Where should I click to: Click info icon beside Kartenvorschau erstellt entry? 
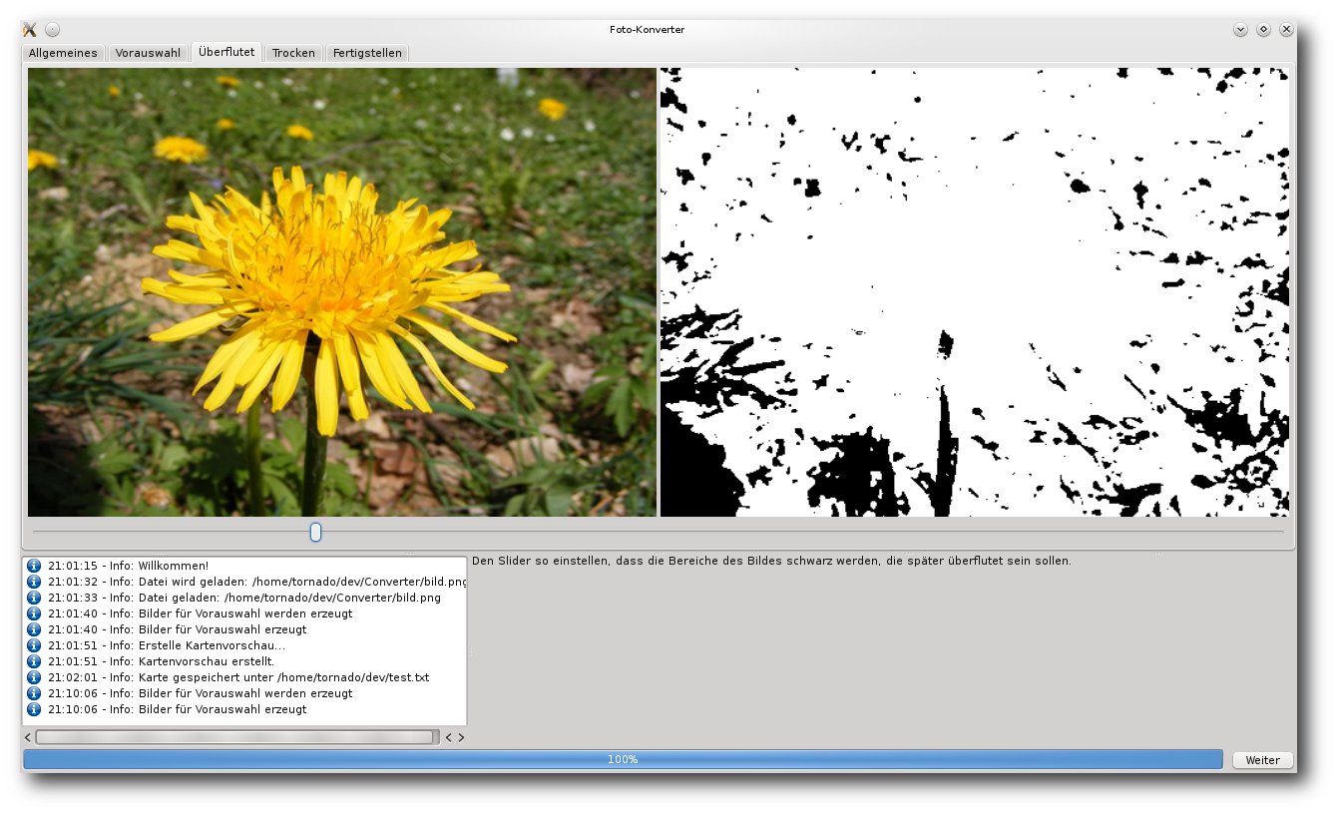pos(34,661)
